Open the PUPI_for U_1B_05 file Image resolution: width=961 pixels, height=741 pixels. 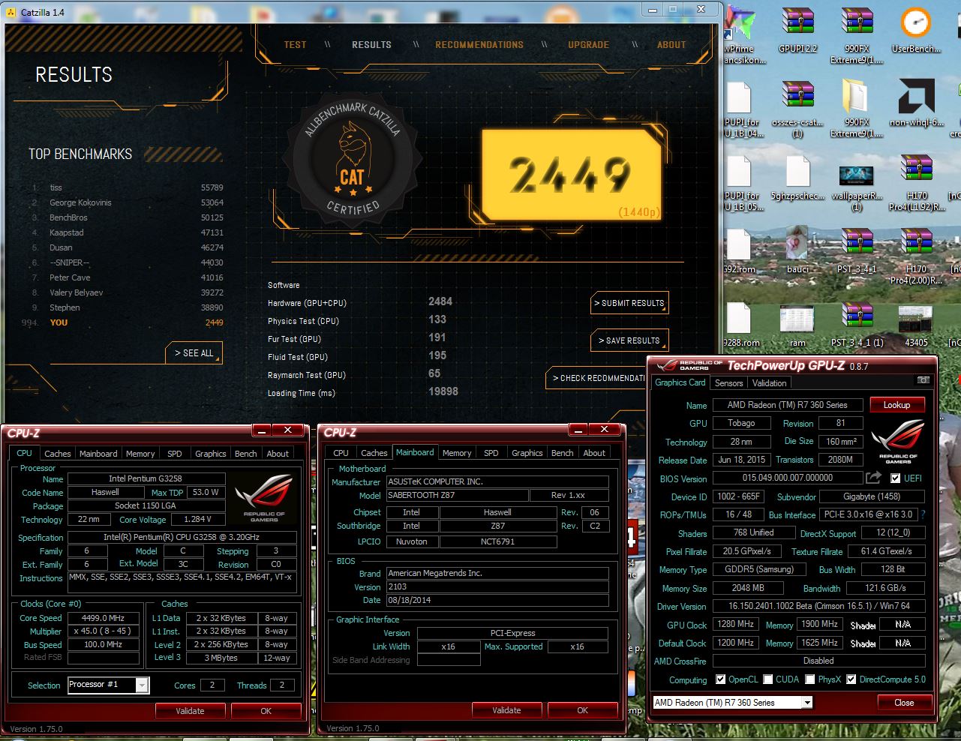(742, 182)
